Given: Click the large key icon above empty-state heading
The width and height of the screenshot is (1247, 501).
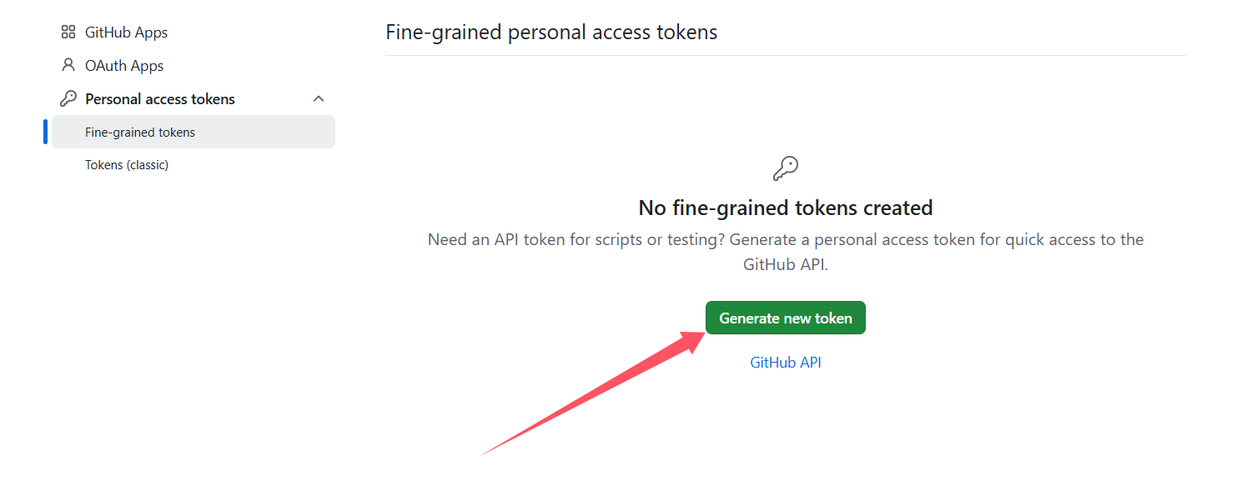Looking at the screenshot, I should click(x=786, y=168).
